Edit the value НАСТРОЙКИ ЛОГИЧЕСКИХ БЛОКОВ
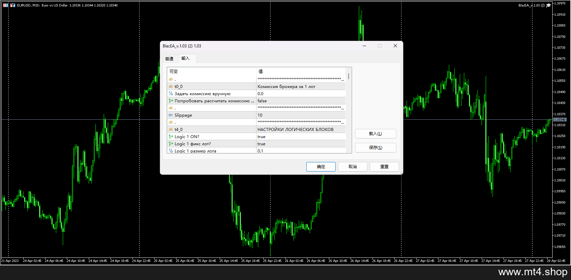The image size is (571, 280). click(x=301, y=130)
